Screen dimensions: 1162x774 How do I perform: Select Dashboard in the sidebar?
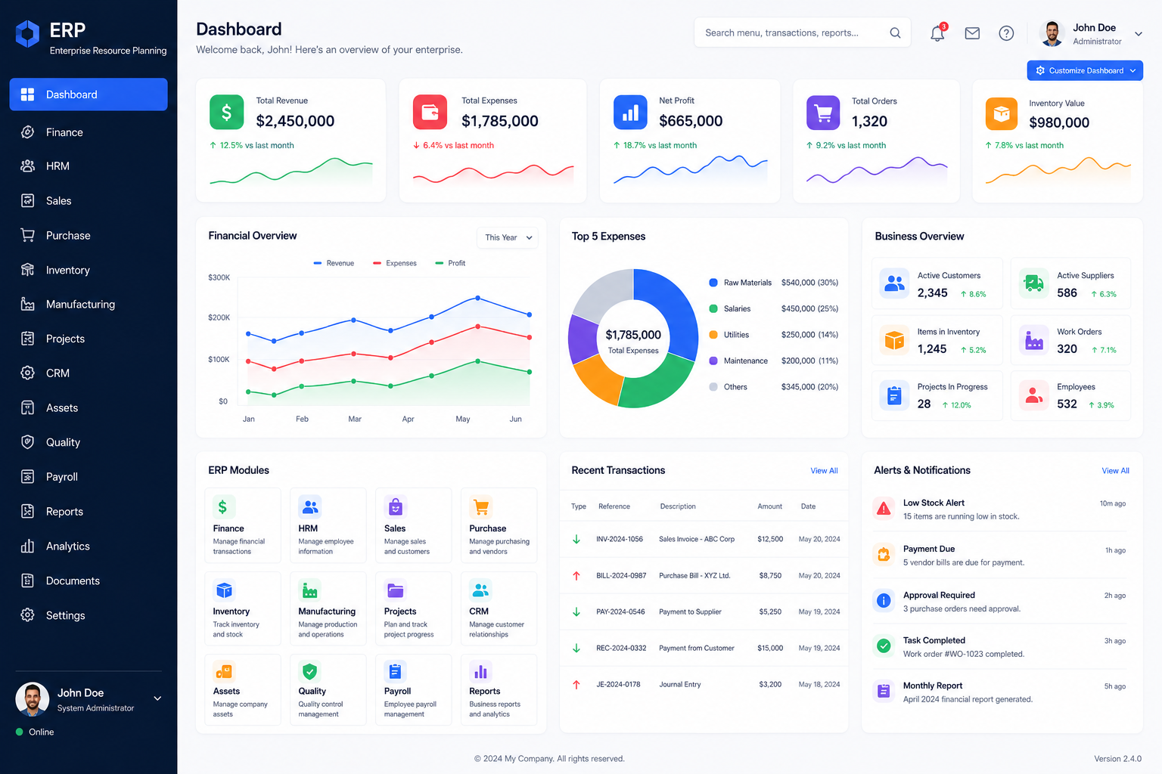click(x=89, y=94)
